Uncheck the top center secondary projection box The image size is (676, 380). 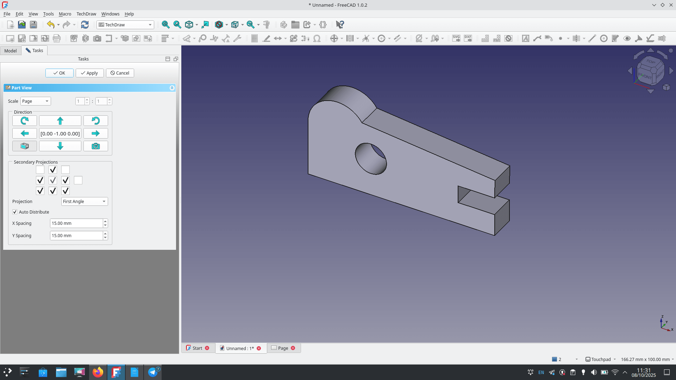pos(53,170)
